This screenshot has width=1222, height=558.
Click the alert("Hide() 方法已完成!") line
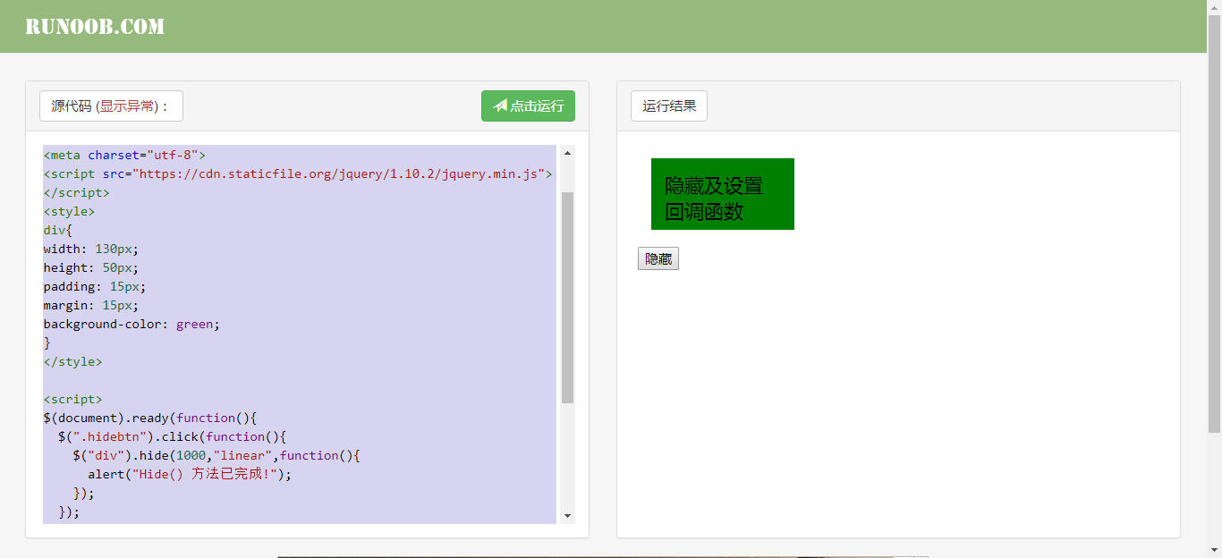coord(190,474)
